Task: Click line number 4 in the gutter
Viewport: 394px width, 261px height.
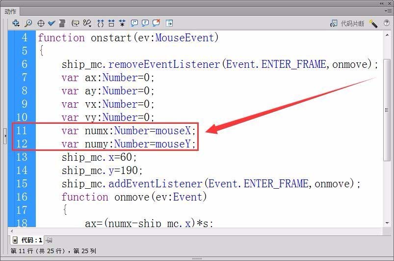Action: (25, 37)
